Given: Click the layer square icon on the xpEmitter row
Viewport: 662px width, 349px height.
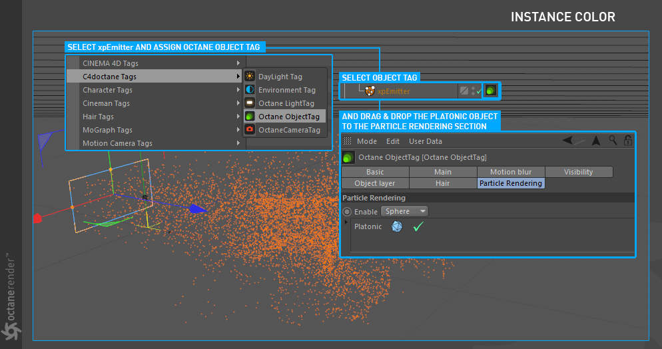Looking at the screenshot, I should (464, 91).
